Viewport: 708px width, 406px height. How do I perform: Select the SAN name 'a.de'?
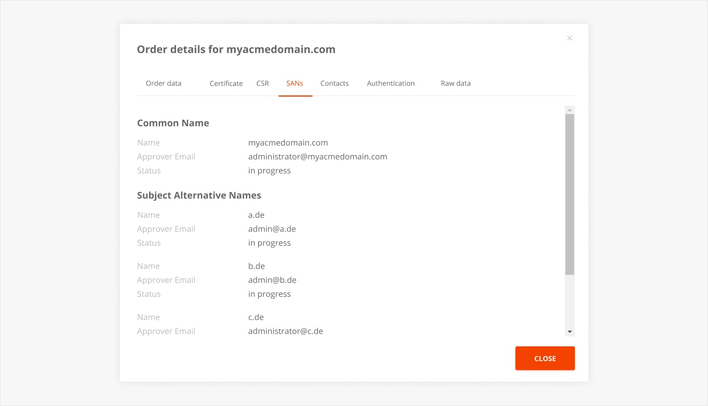point(256,215)
